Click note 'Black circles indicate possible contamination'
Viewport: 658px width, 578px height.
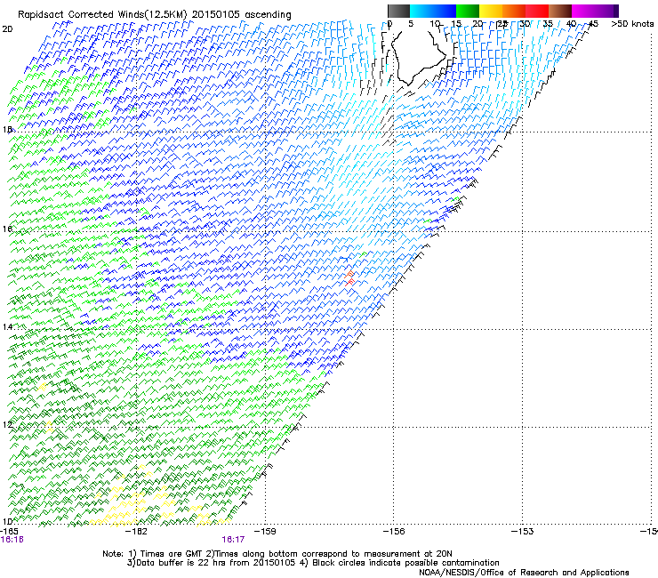(405, 563)
